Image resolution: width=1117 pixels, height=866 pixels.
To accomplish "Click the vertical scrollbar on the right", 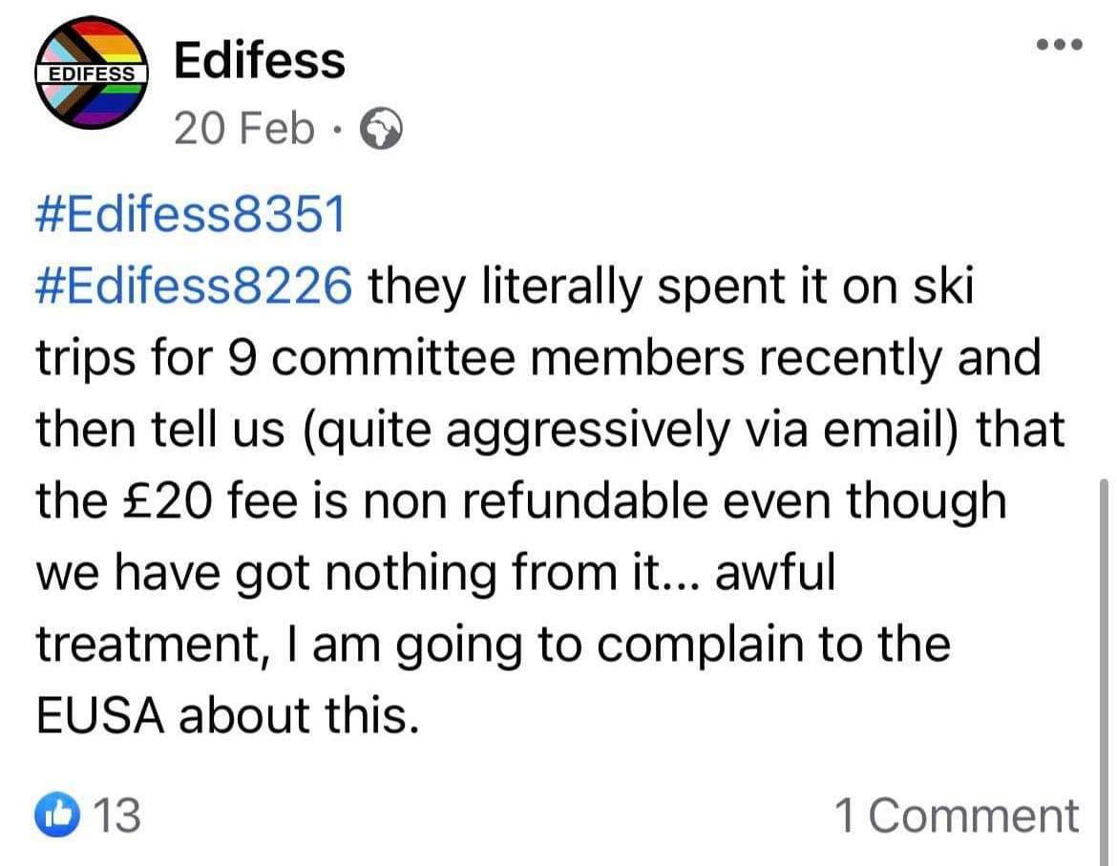I will coord(1104,669).
